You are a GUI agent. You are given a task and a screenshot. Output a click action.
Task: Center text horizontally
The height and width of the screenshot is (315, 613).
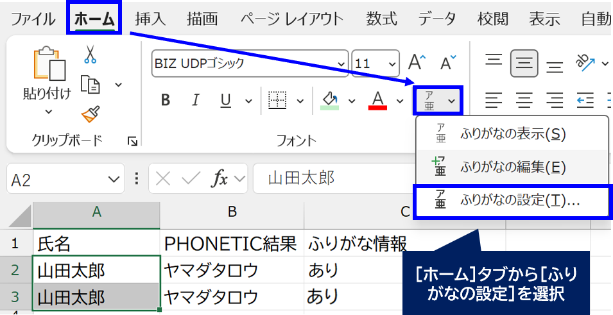point(524,101)
